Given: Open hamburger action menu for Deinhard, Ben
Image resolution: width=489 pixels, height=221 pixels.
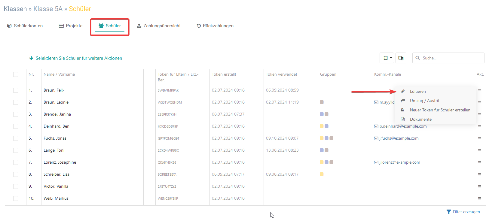Looking at the screenshot, I should click(x=480, y=126).
